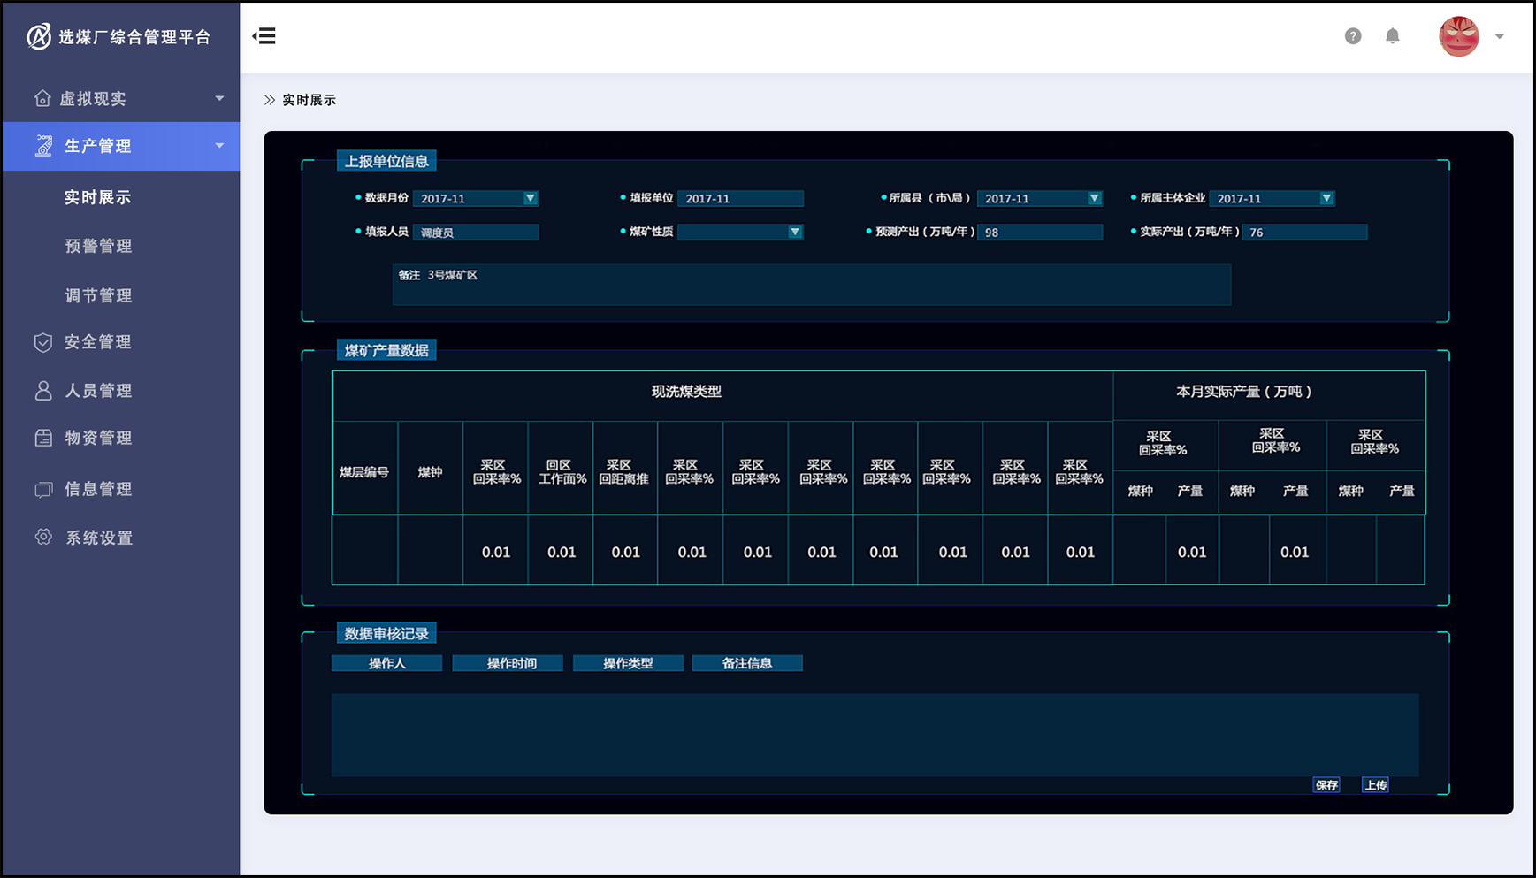This screenshot has height=878, width=1536.
Task: Open the 煤矿性质 dropdown
Action: tap(794, 233)
